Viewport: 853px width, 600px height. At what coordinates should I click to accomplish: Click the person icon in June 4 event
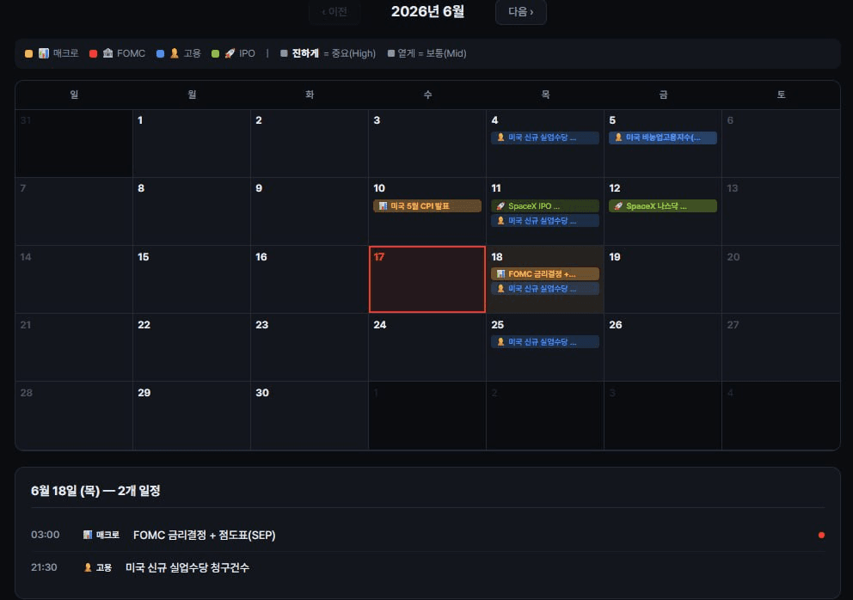[x=500, y=138]
